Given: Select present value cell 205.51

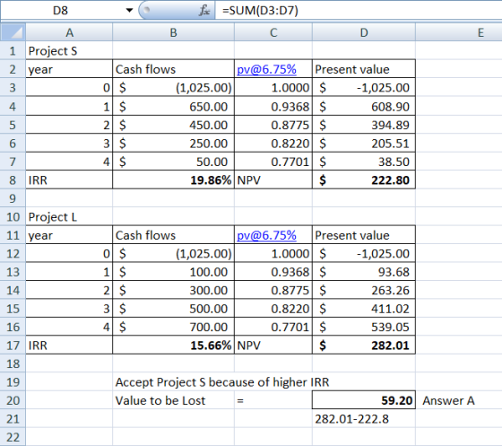Looking at the screenshot, I should point(364,144).
